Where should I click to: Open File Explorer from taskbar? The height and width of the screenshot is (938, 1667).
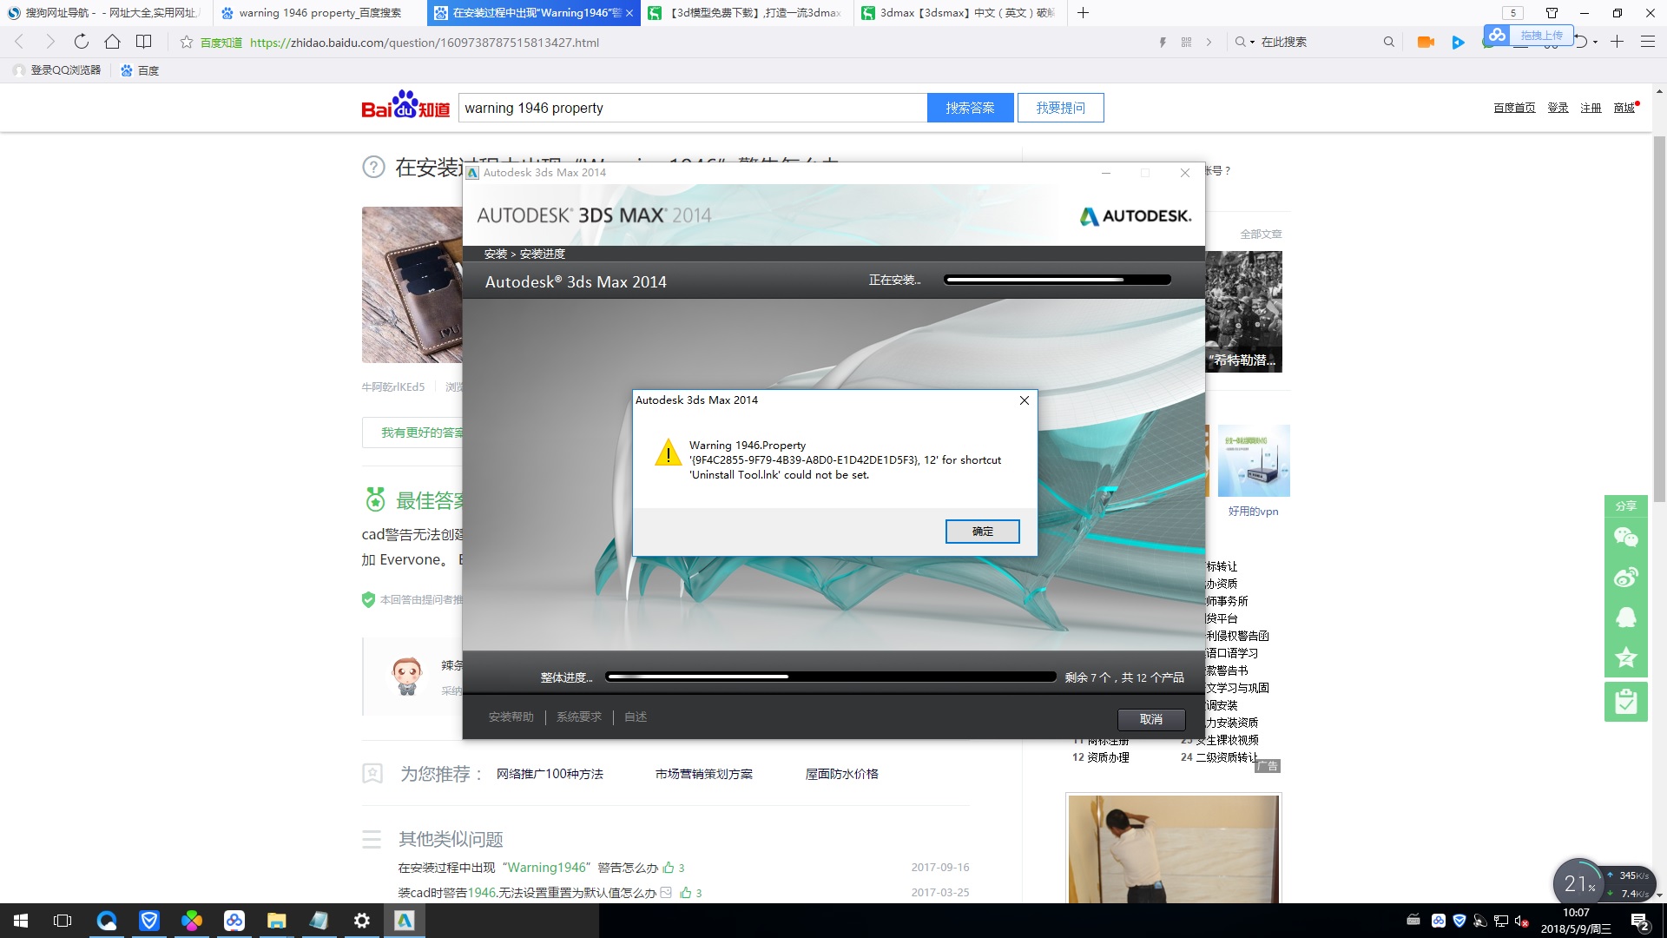click(x=276, y=921)
